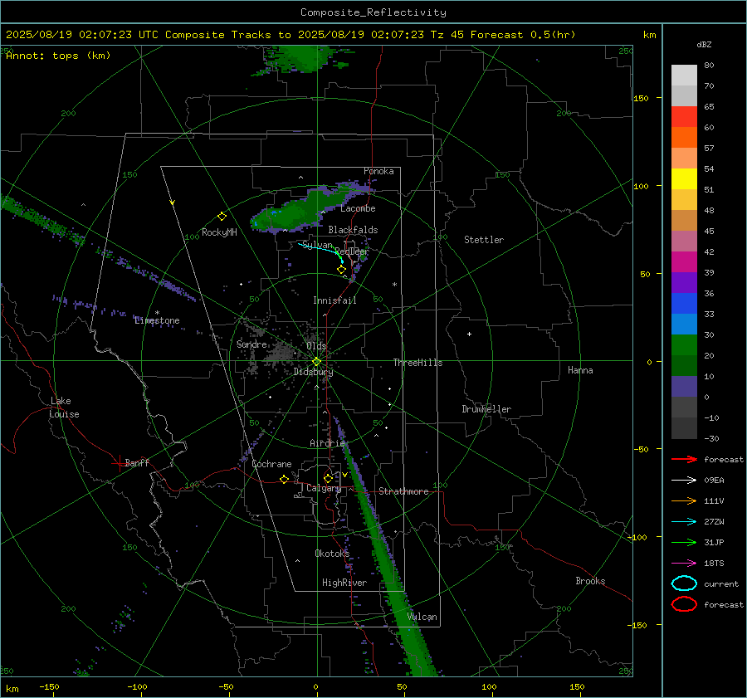Click the Stettler city label
This screenshot has height=698, width=747.
tap(484, 240)
